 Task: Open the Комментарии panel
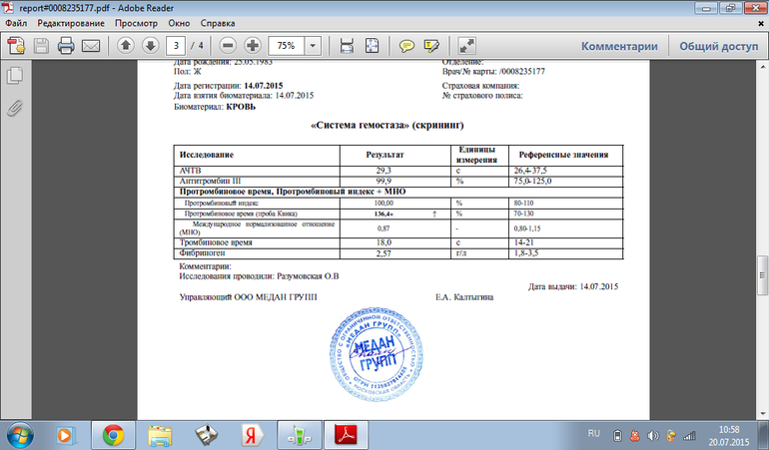click(619, 46)
